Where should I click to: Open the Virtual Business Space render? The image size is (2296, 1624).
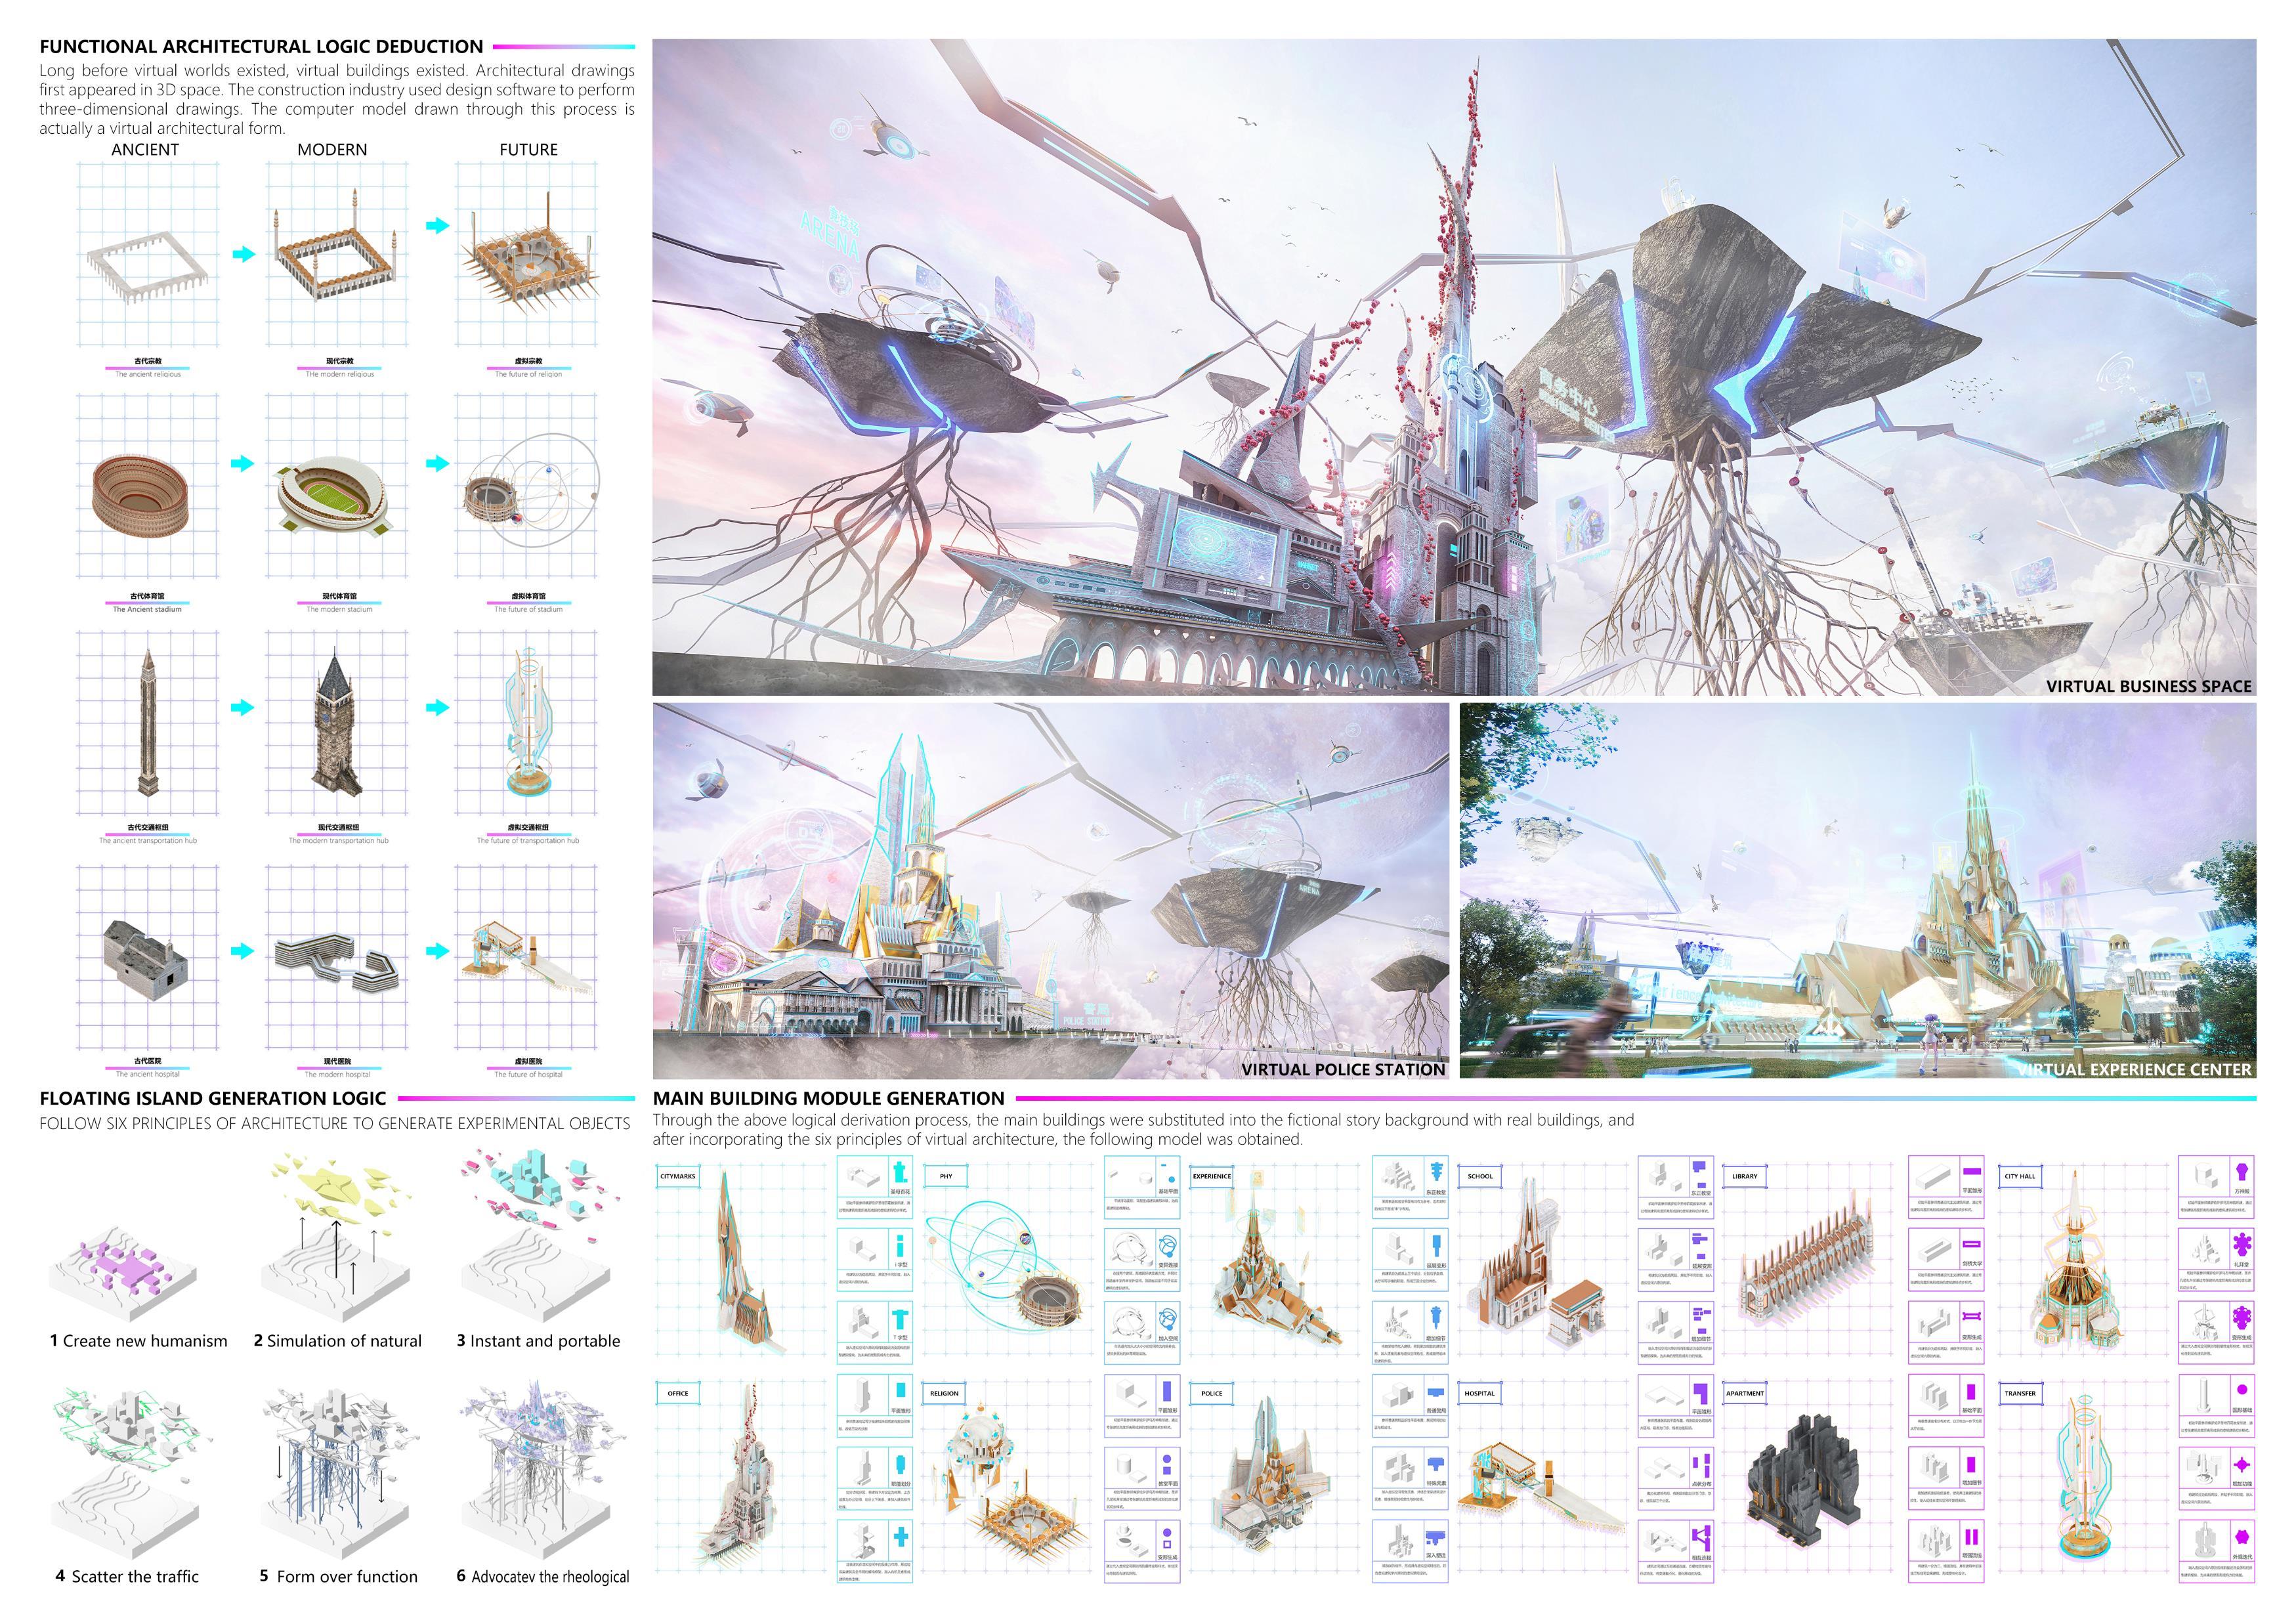tap(1453, 367)
